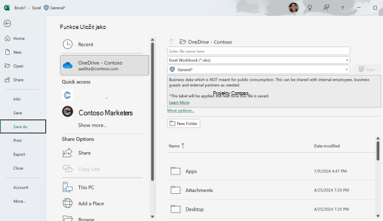Expand the General sensitivity label dropdown

coord(258,69)
